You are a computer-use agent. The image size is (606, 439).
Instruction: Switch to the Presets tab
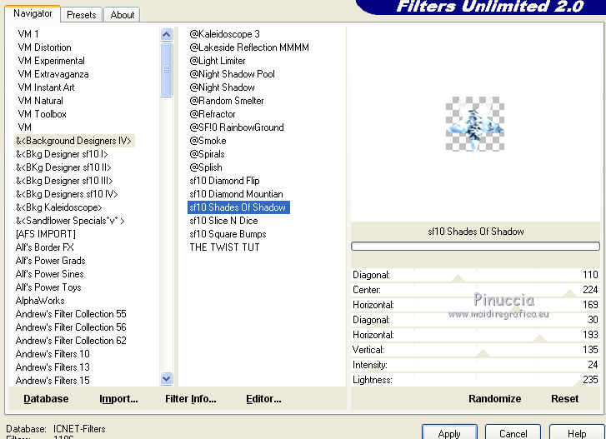click(x=81, y=15)
